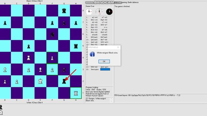The width and height of the screenshot is (207, 116).
Task: Click the Value -2647 evaluation text
Action: tap(91, 90)
